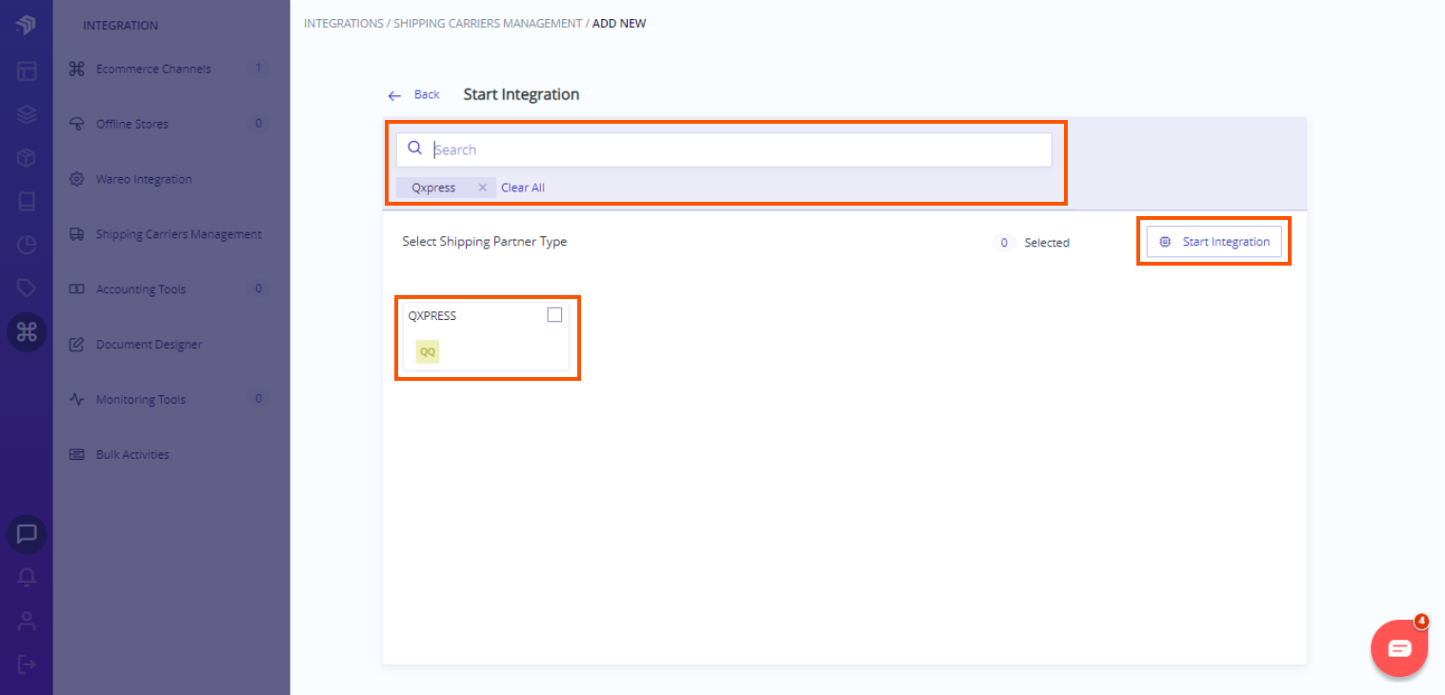Click the INTEGRATION sidebar heading
This screenshot has height=695, width=1445.
click(121, 26)
